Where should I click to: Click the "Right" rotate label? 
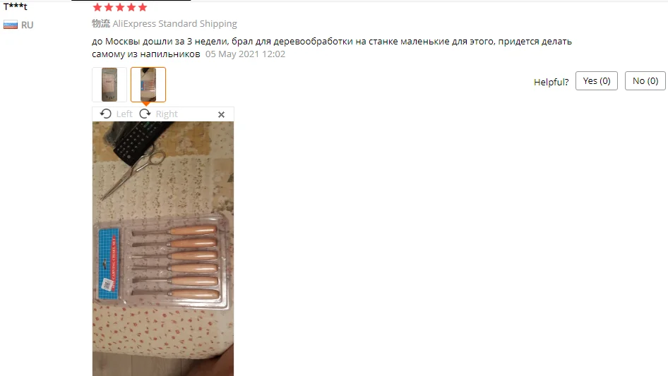pyautogui.click(x=167, y=114)
